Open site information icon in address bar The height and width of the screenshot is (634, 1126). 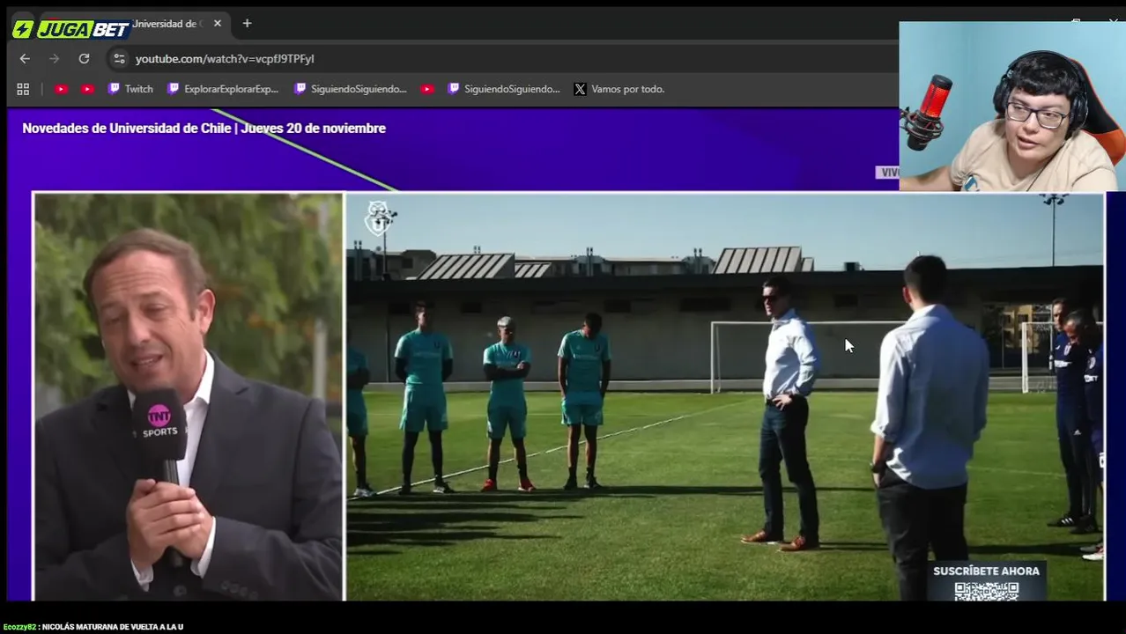(119, 59)
